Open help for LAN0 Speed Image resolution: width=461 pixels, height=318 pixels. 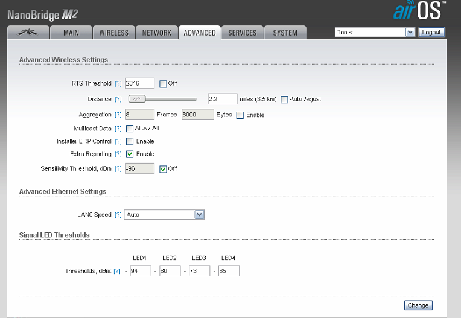(x=118, y=215)
